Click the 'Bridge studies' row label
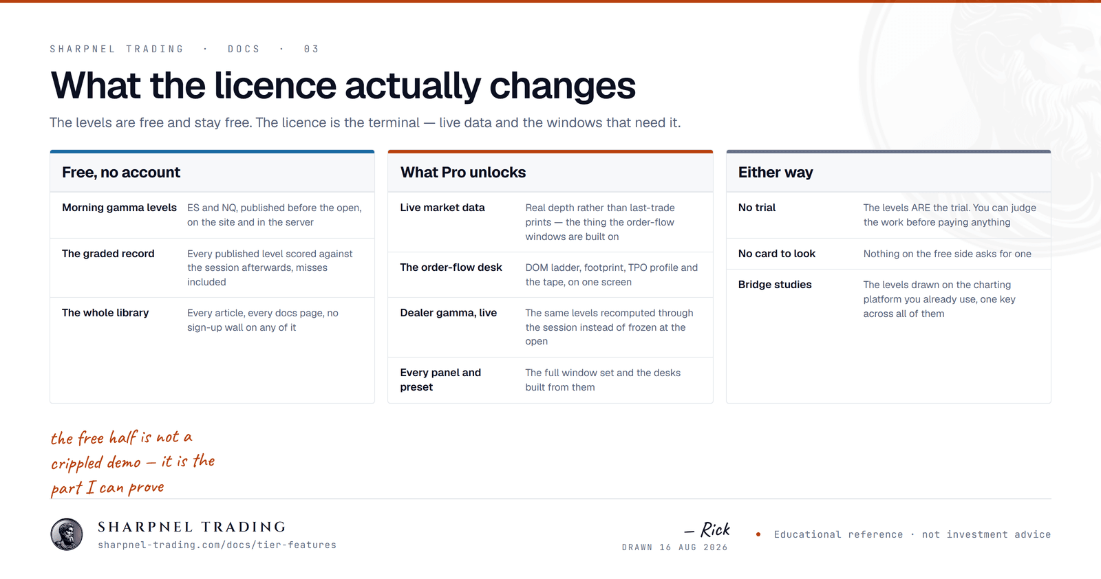Screen dimensions: 1101x579 [x=775, y=285]
